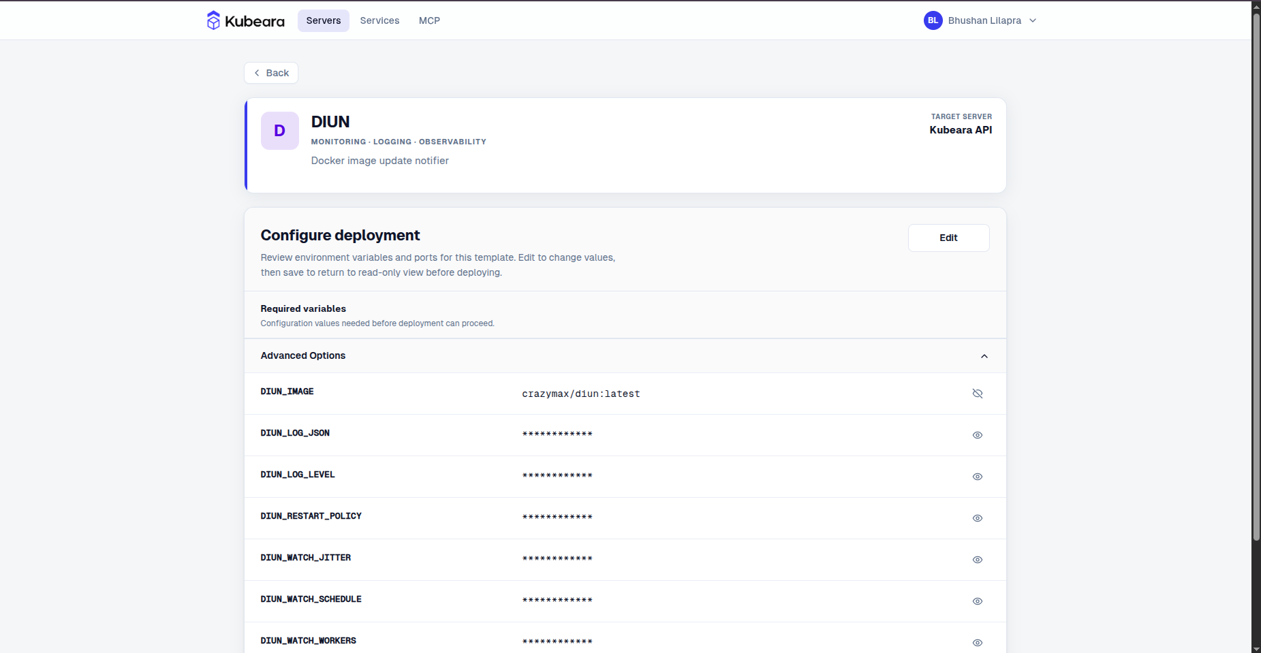
Task: Reveal the DIUN_LOG_JSON value
Action: (978, 435)
